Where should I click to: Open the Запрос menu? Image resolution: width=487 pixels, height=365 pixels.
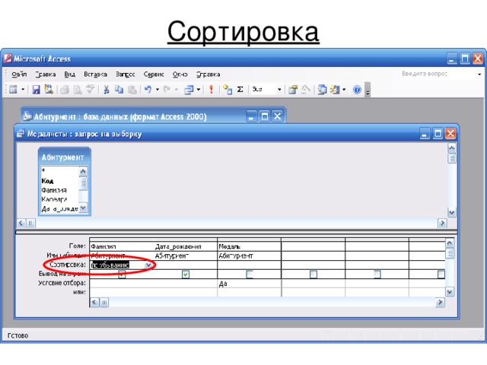[125, 75]
